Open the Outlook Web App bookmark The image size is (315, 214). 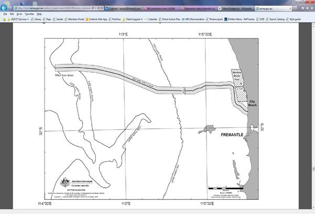tap(97, 19)
